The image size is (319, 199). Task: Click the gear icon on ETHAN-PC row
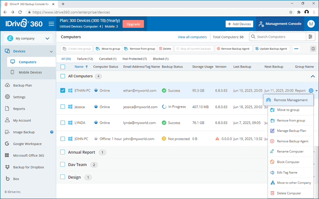click(311, 91)
